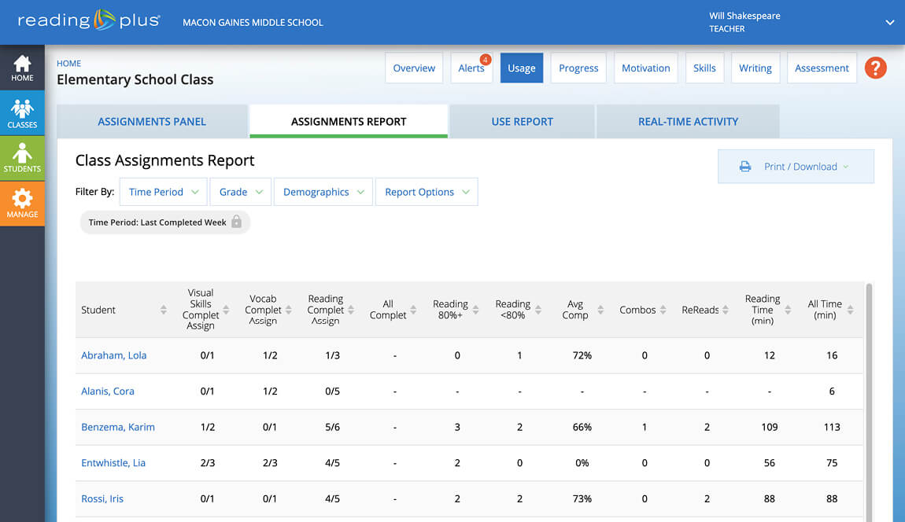Expand the Time Period filter dropdown
The width and height of the screenshot is (905, 522).
coord(163,192)
